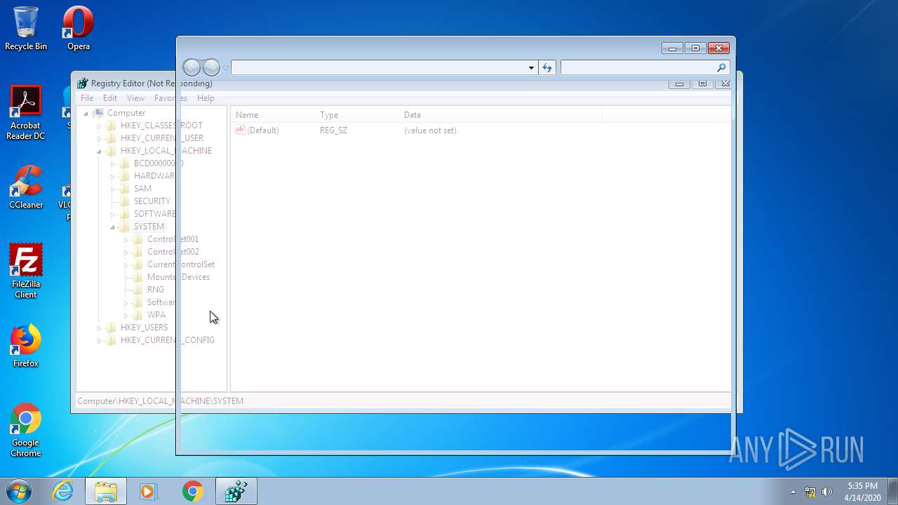Image resolution: width=898 pixels, height=505 pixels.
Task: Collapse the HKEY_LOCAL_MACHINE node
Action: click(x=100, y=151)
